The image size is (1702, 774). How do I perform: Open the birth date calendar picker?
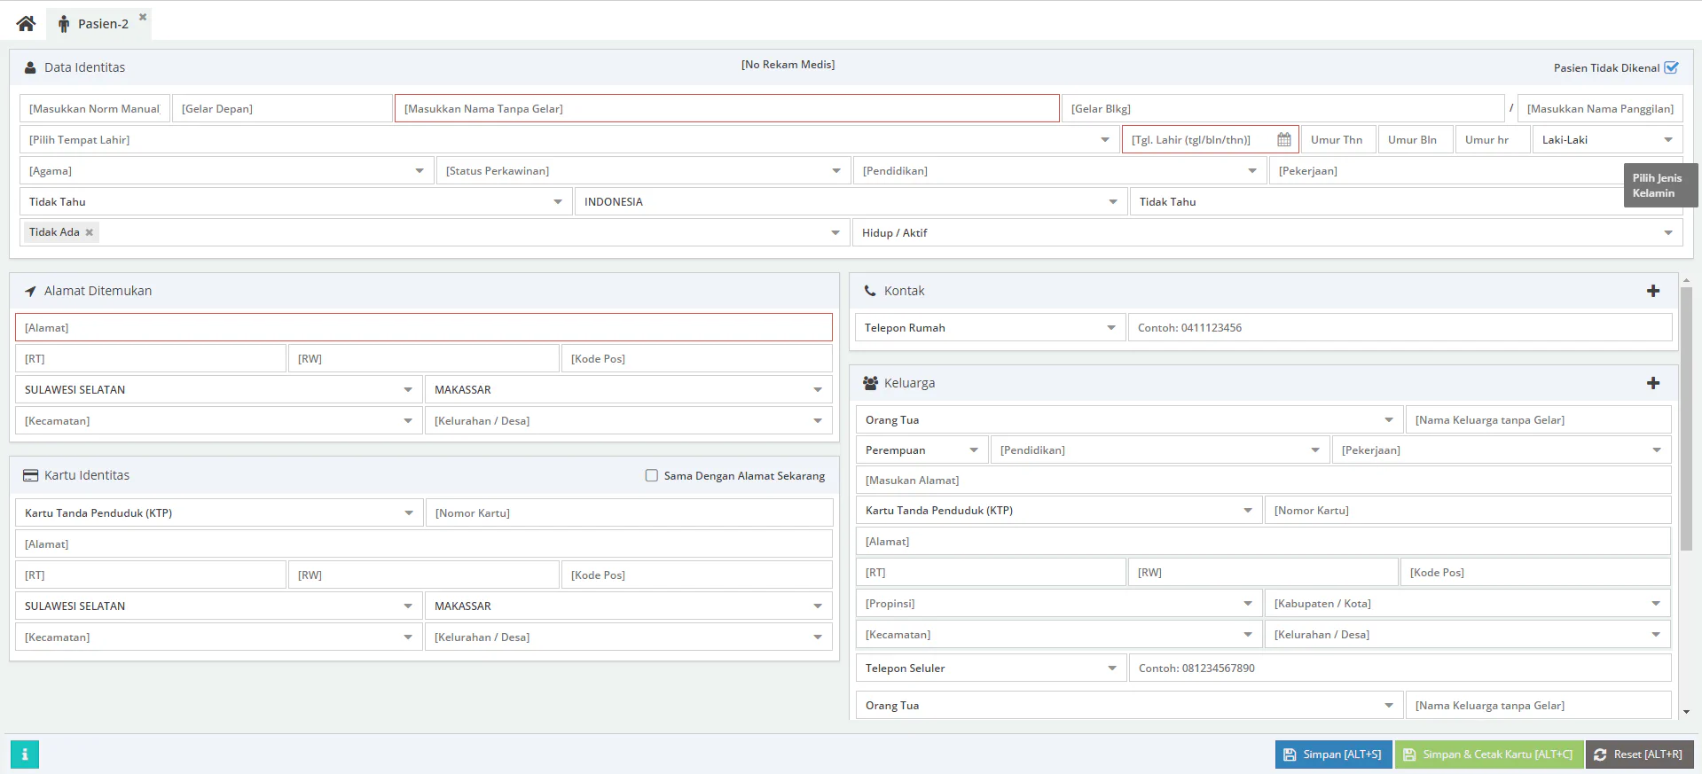click(1283, 139)
